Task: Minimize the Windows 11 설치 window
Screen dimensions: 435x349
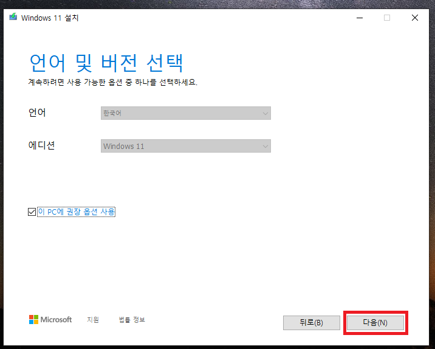Action: pyautogui.click(x=360, y=18)
